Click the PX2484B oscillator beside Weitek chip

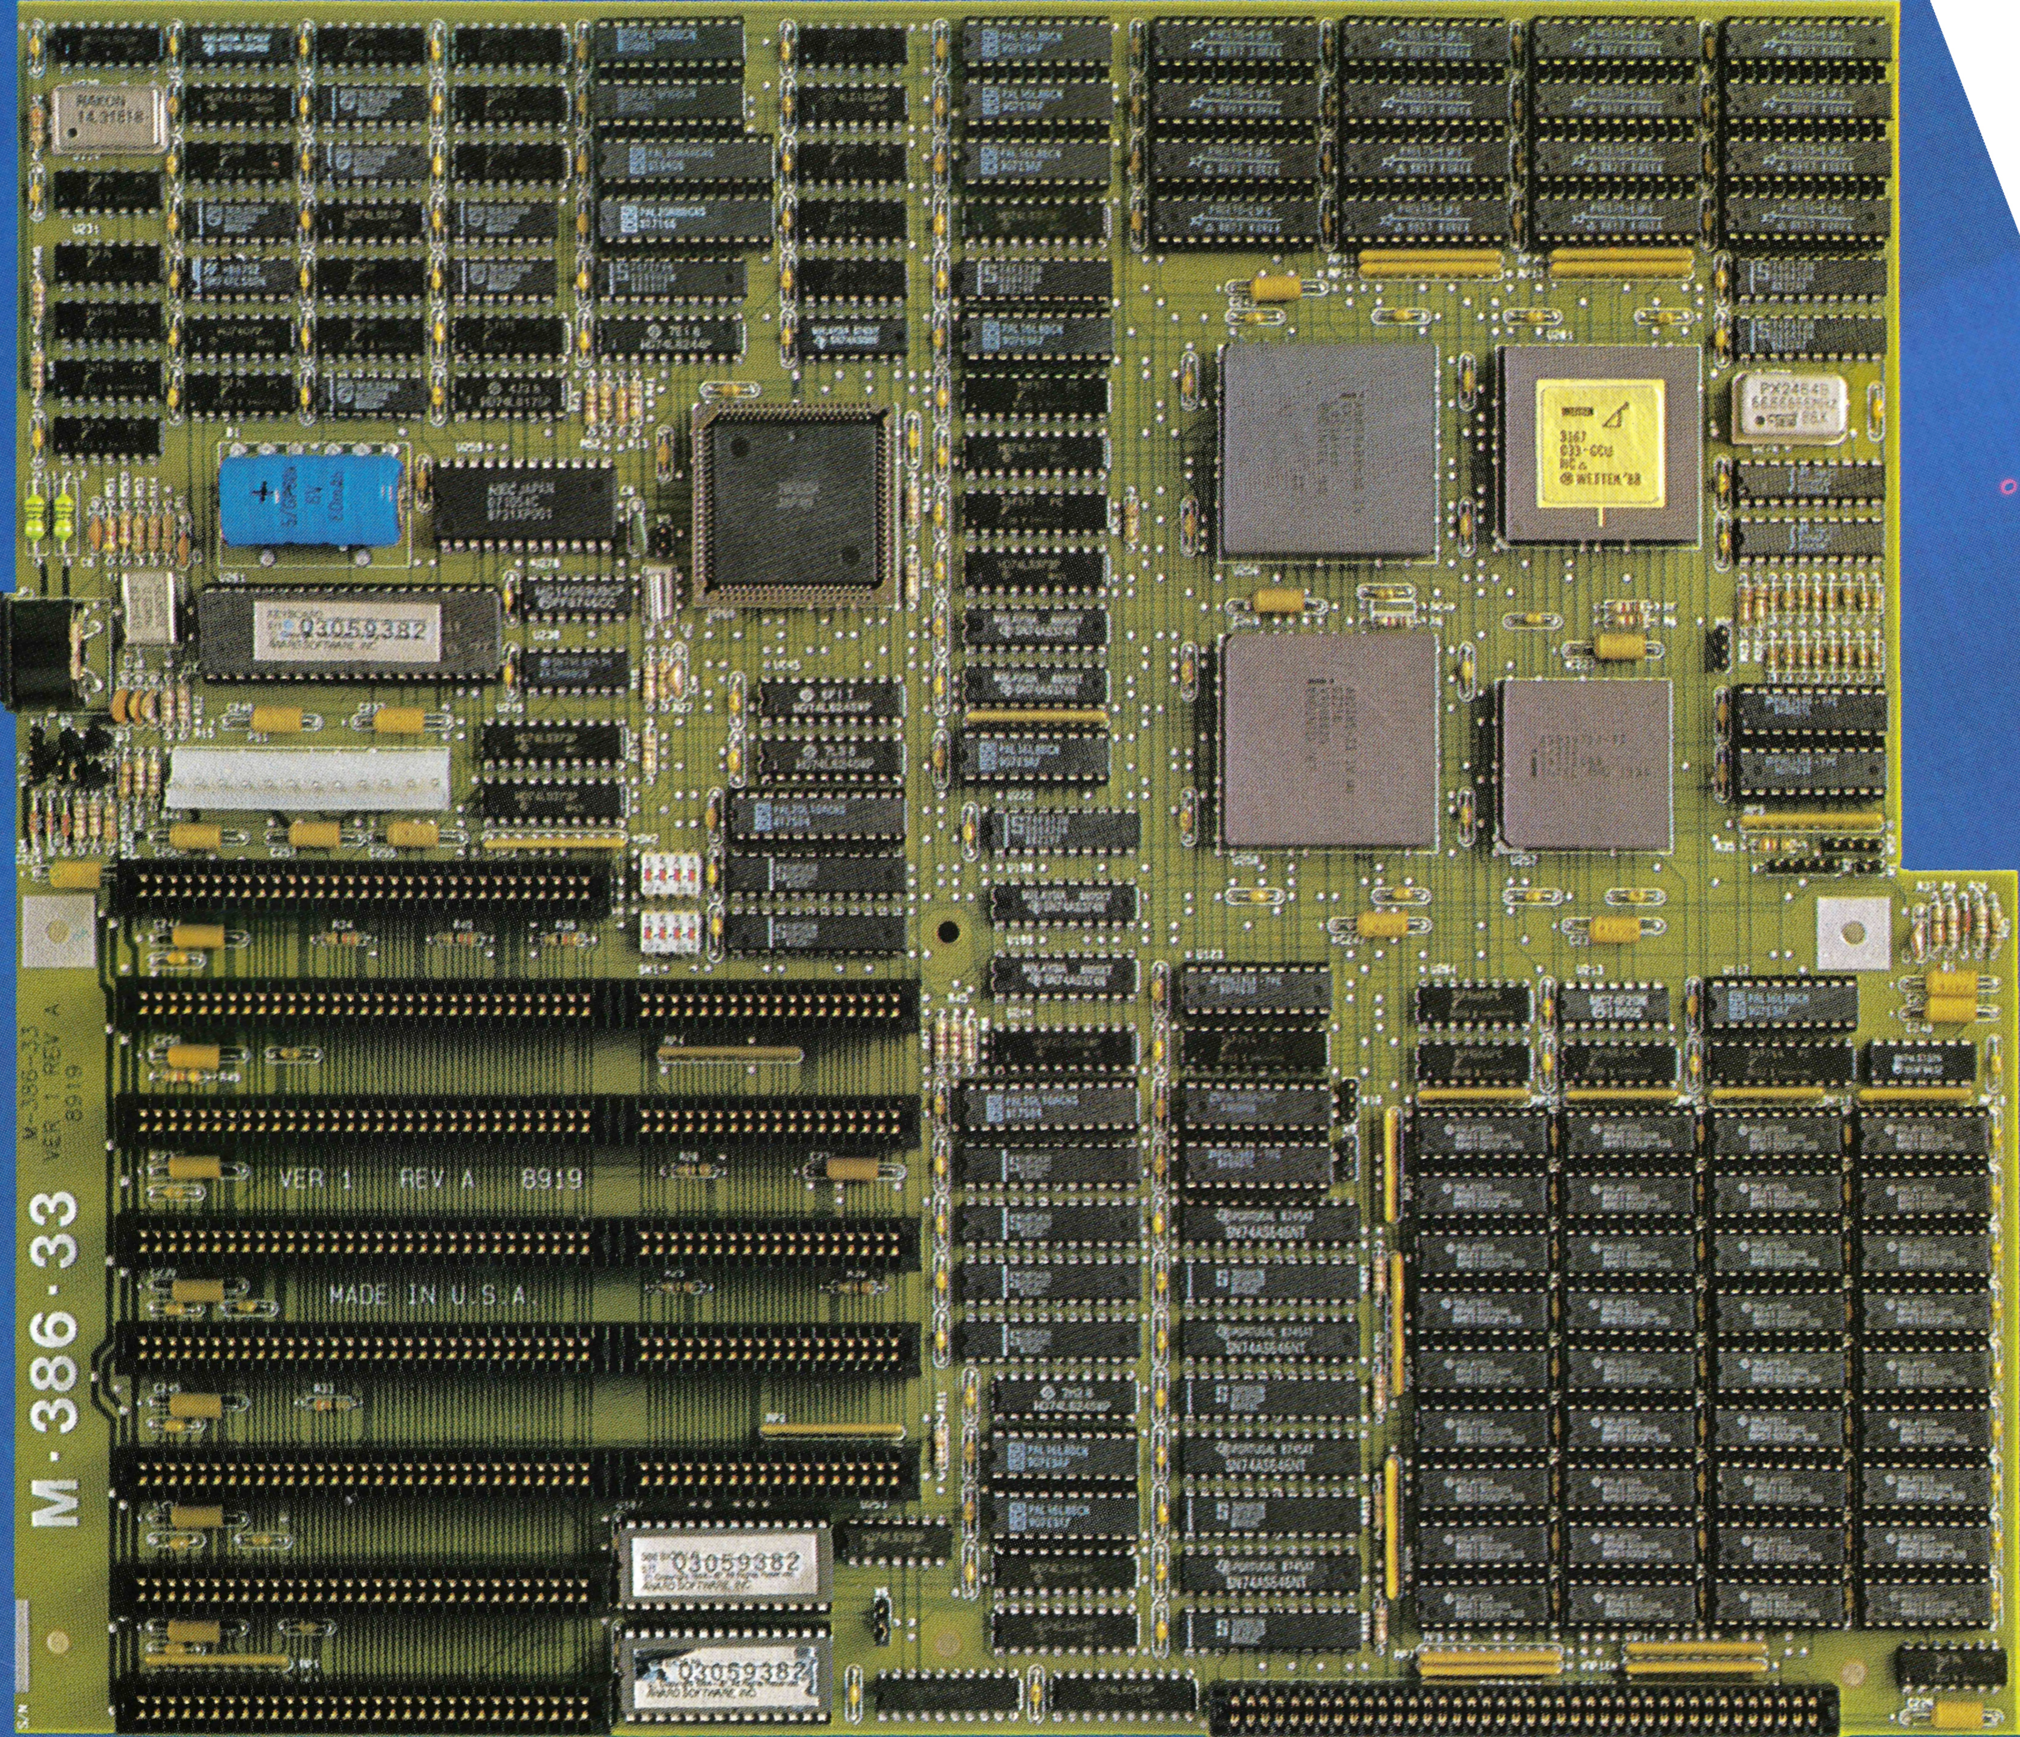click(x=1792, y=408)
